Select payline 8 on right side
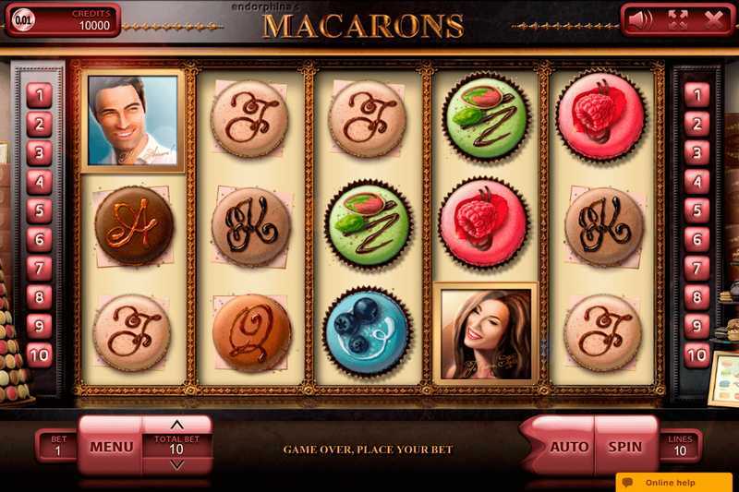 (697, 297)
